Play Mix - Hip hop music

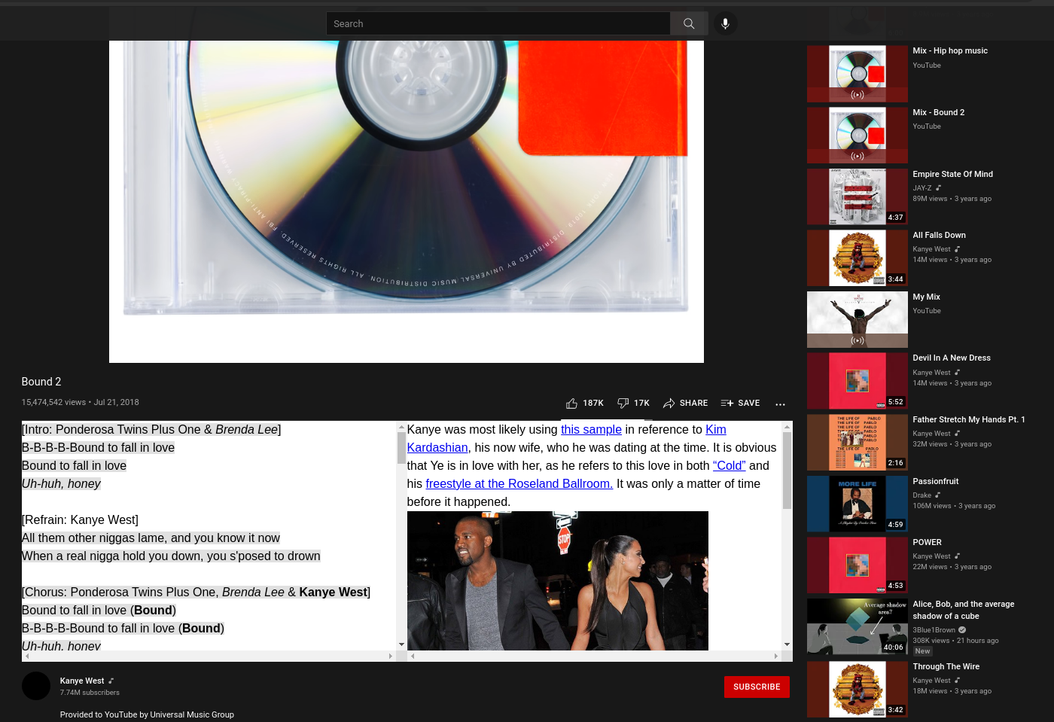(858, 74)
